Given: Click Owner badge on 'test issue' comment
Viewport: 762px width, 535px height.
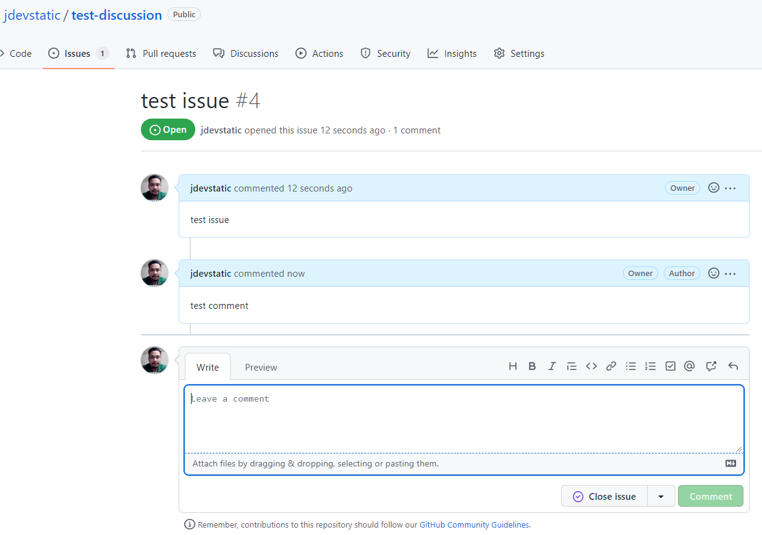Looking at the screenshot, I should 682,188.
